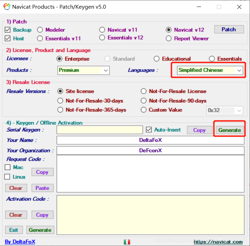This screenshot has height=246, width=250.
Task: Choose the Essentials license option
Action: pyautogui.click(x=212, y=59)
